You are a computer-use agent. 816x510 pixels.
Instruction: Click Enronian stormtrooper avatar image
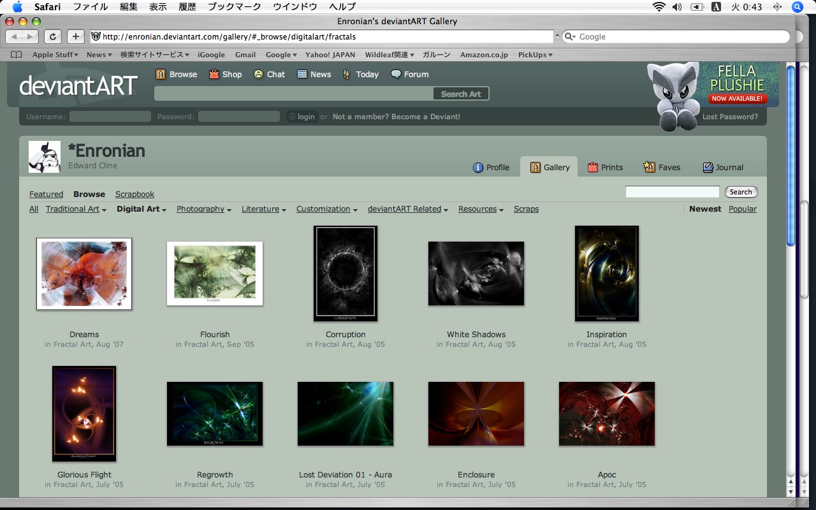(x=45, y=157)
